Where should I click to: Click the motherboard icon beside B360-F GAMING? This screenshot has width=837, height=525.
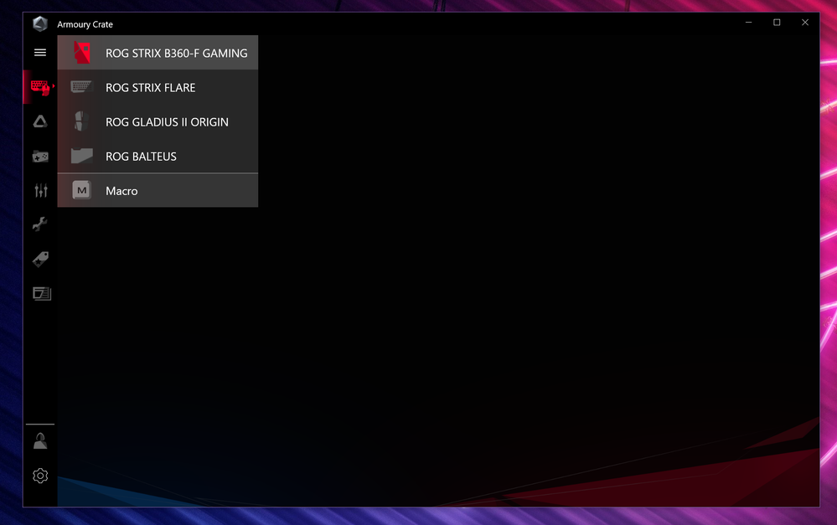(x=81, y=52)
